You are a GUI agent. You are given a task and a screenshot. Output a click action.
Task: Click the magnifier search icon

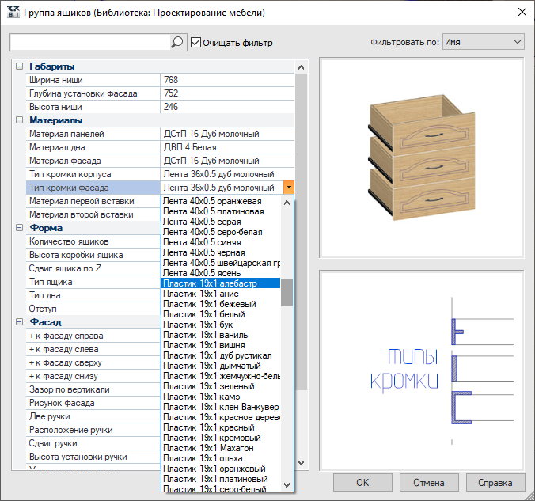click(176, 43)
